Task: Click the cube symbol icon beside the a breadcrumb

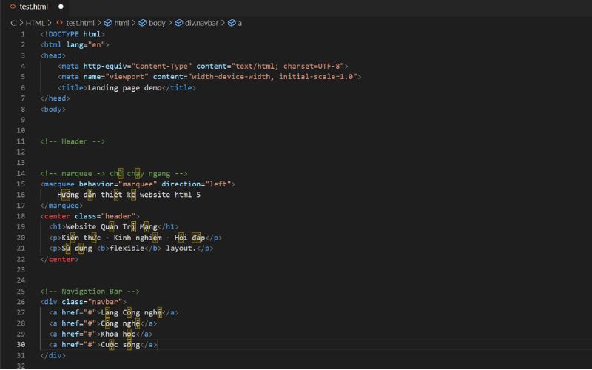Action: click(x=232, y=23)
